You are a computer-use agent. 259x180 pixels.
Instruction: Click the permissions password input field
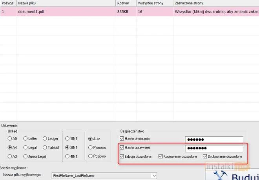point(214,148)
